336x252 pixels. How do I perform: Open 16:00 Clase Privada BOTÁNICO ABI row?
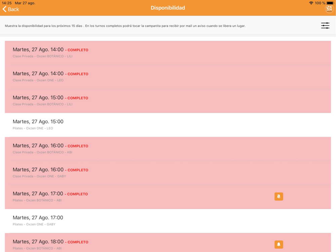(168, 149)
